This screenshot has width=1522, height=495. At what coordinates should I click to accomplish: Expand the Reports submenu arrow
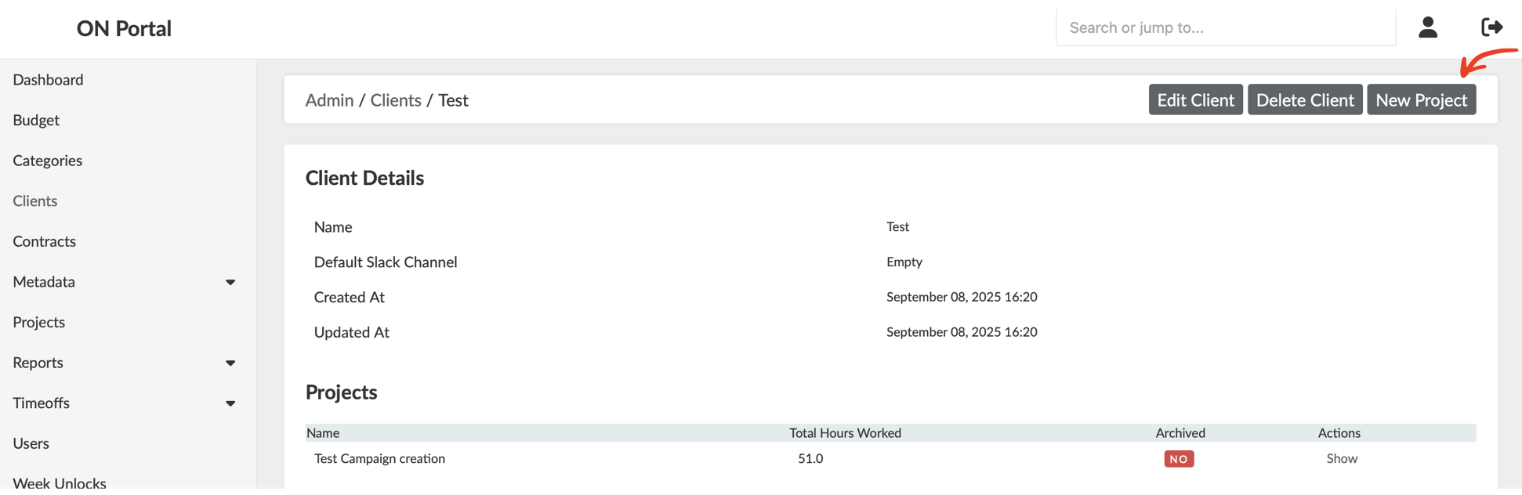pyautogui.click(x=230, y=363)
